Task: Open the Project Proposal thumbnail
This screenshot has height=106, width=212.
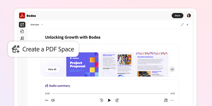Action: tap(82, 64)
